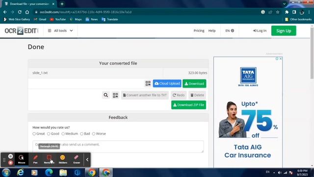Open the Stickers tool
Image resolution: width=314 pixels, height=177 pixels.
tap(63, 159)
